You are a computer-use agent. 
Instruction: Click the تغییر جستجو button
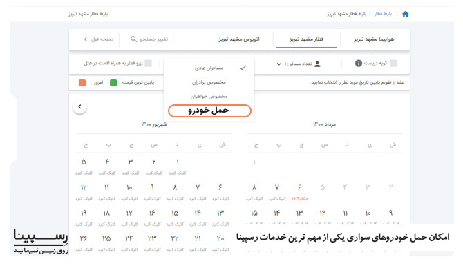[x=149, y=39]
